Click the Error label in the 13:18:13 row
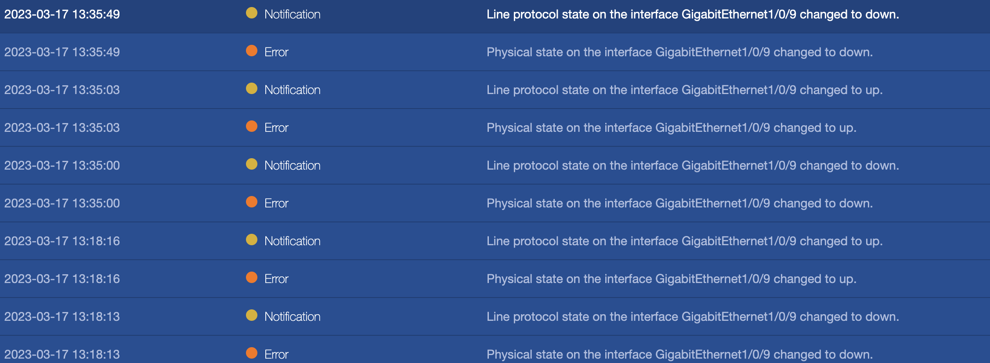This screenshot has height=363, width=990. pos(276,354)
